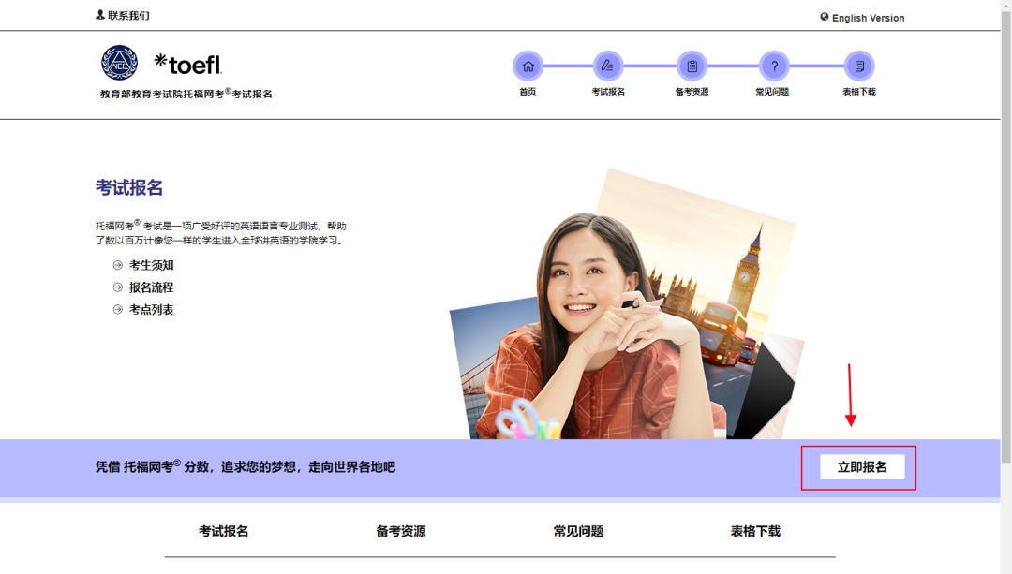Click the toefl logo
The image size is (1012, 574).
click(x=188, y=64)
